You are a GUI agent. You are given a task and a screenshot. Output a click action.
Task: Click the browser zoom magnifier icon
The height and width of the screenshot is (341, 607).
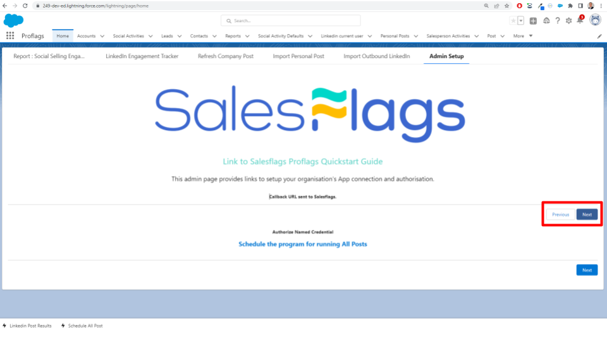click(x=486, y=6)
